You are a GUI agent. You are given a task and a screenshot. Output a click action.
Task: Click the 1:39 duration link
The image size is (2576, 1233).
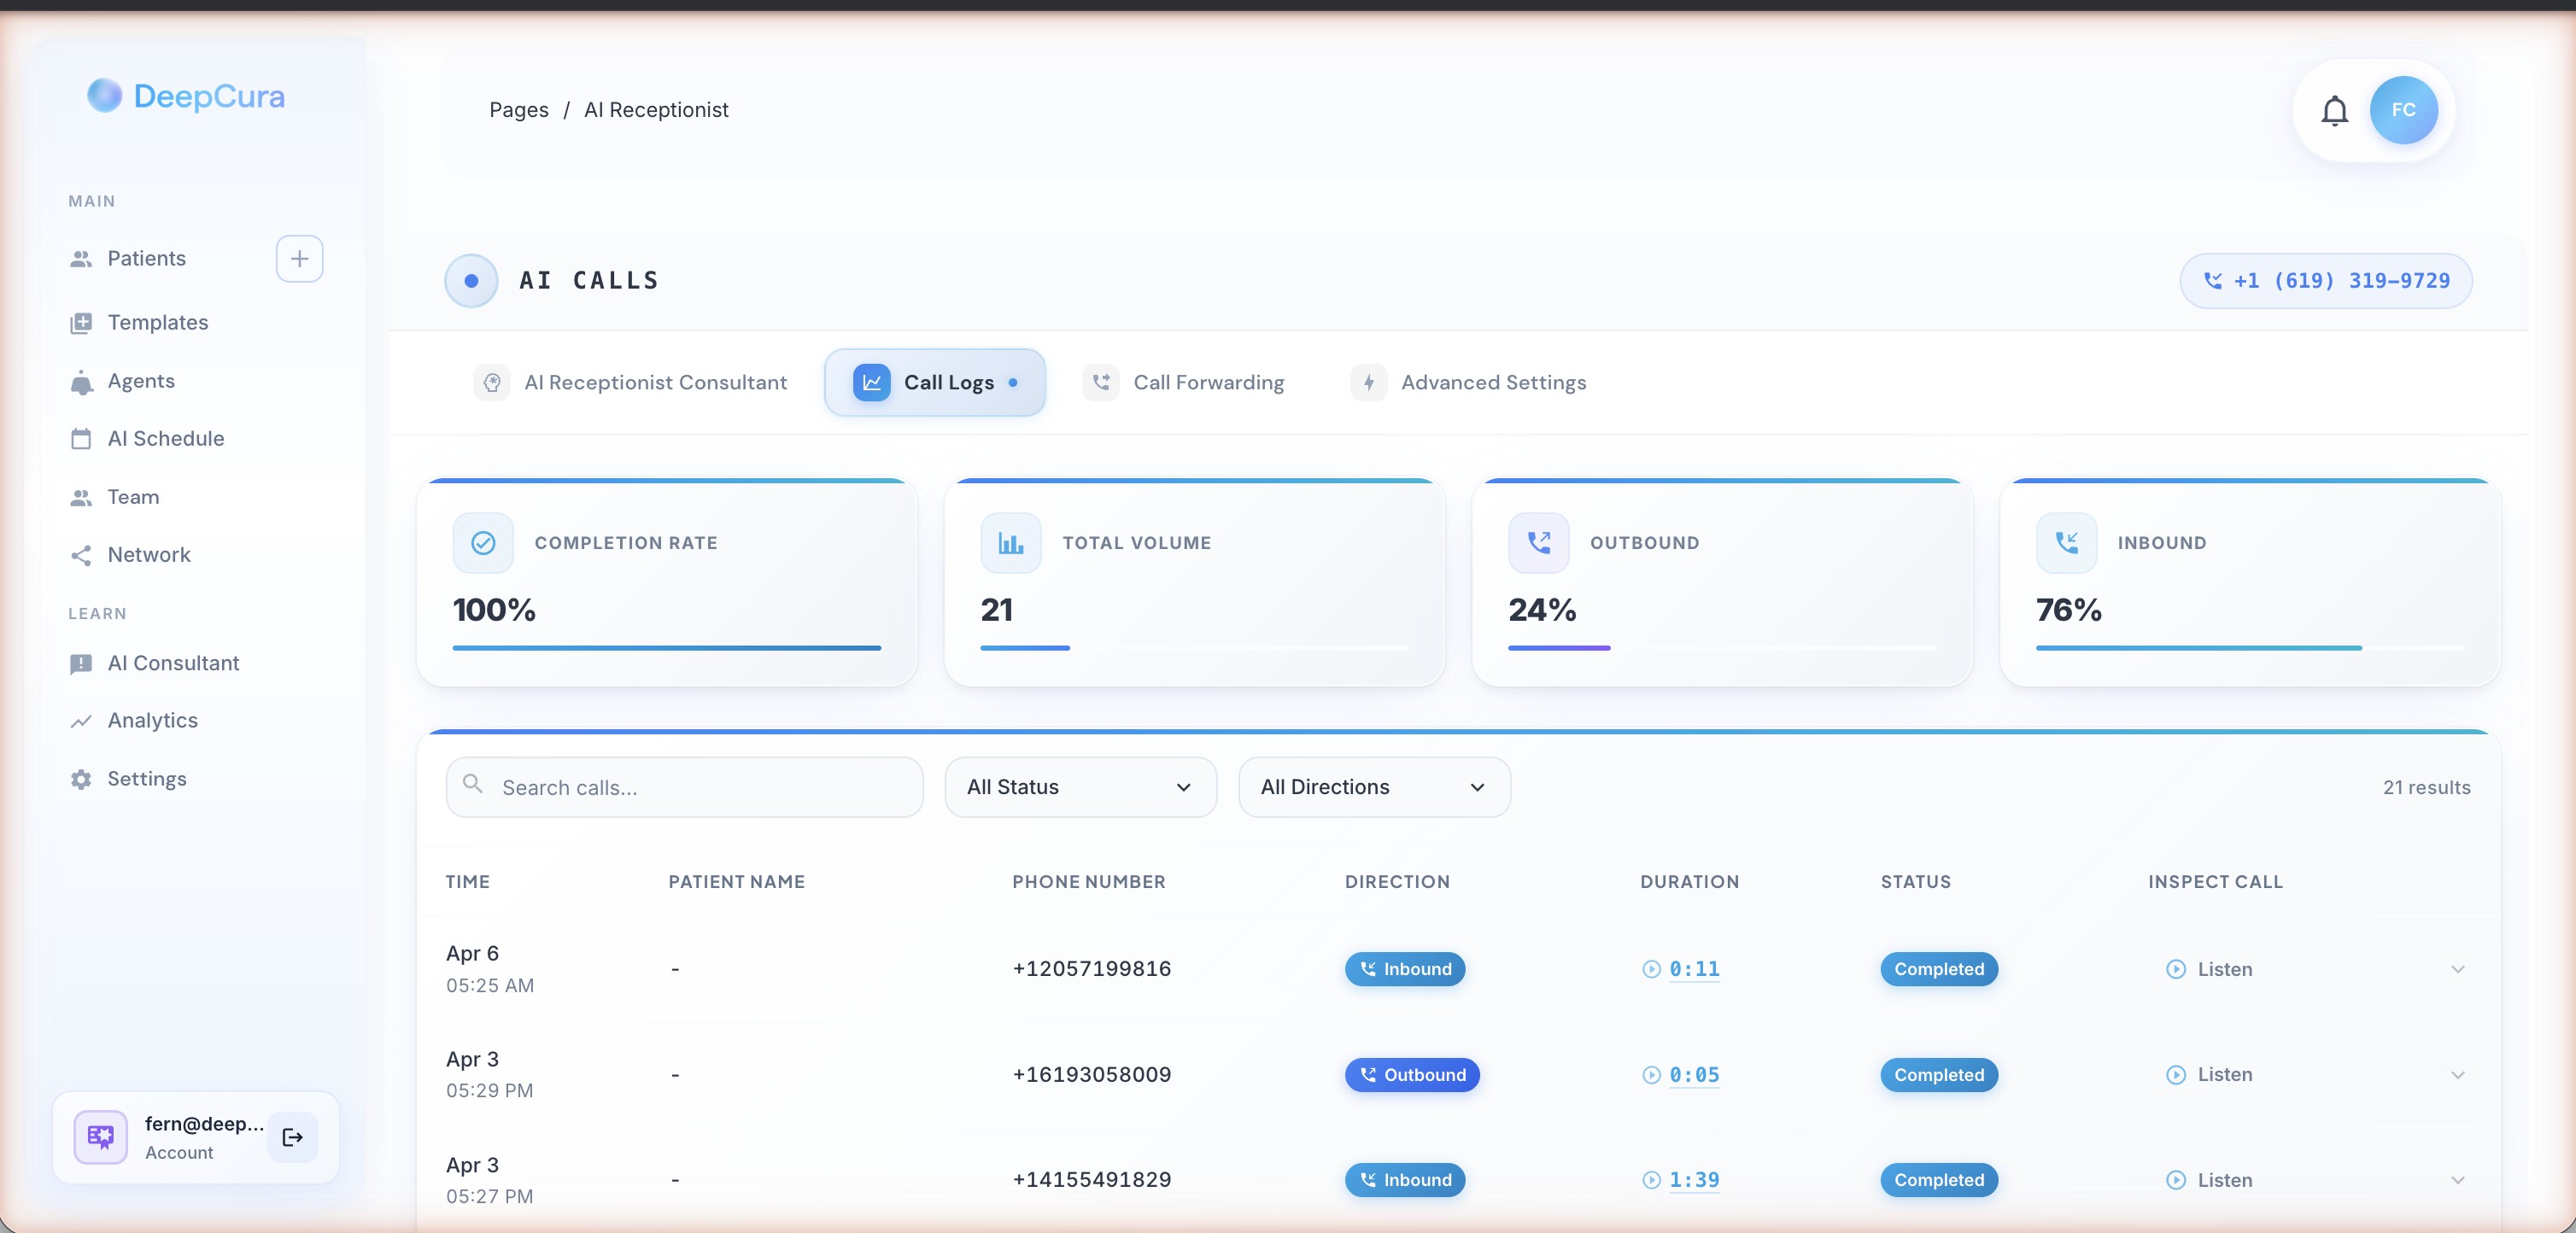[x=1694, y=1180]
